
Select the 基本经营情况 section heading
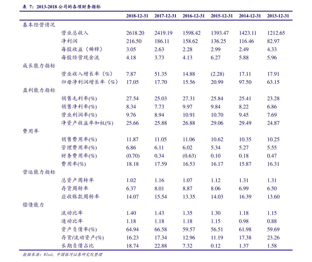point(39,25)
